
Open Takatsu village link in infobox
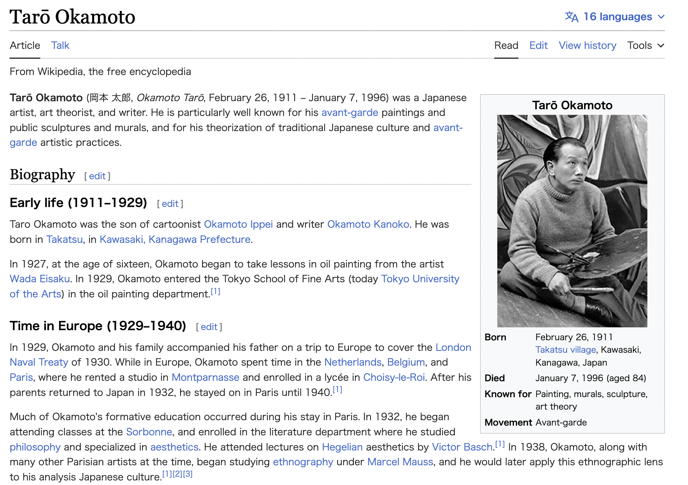pyautogui.click(x=565, y=350)
